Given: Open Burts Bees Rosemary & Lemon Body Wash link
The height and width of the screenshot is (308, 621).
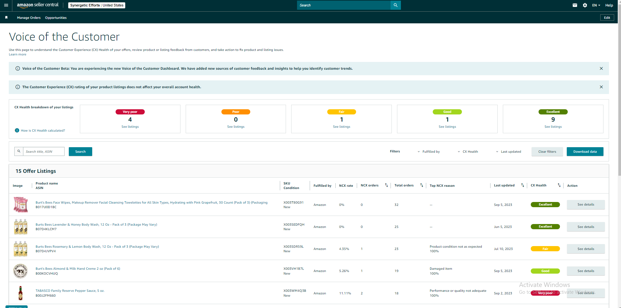Looking at the screenshot, I should (97, 246).
